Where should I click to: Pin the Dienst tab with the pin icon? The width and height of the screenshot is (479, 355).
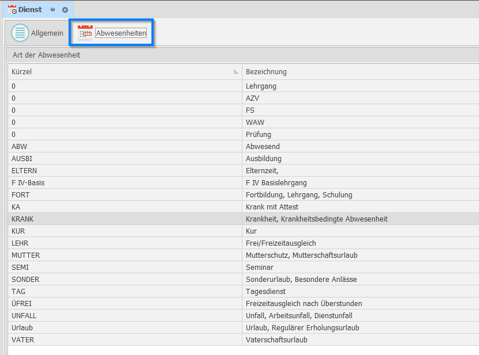[x=52, y=10]
